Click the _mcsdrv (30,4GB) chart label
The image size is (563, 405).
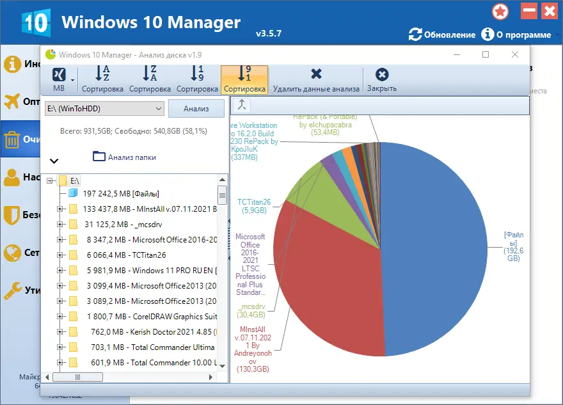[251, 310]
